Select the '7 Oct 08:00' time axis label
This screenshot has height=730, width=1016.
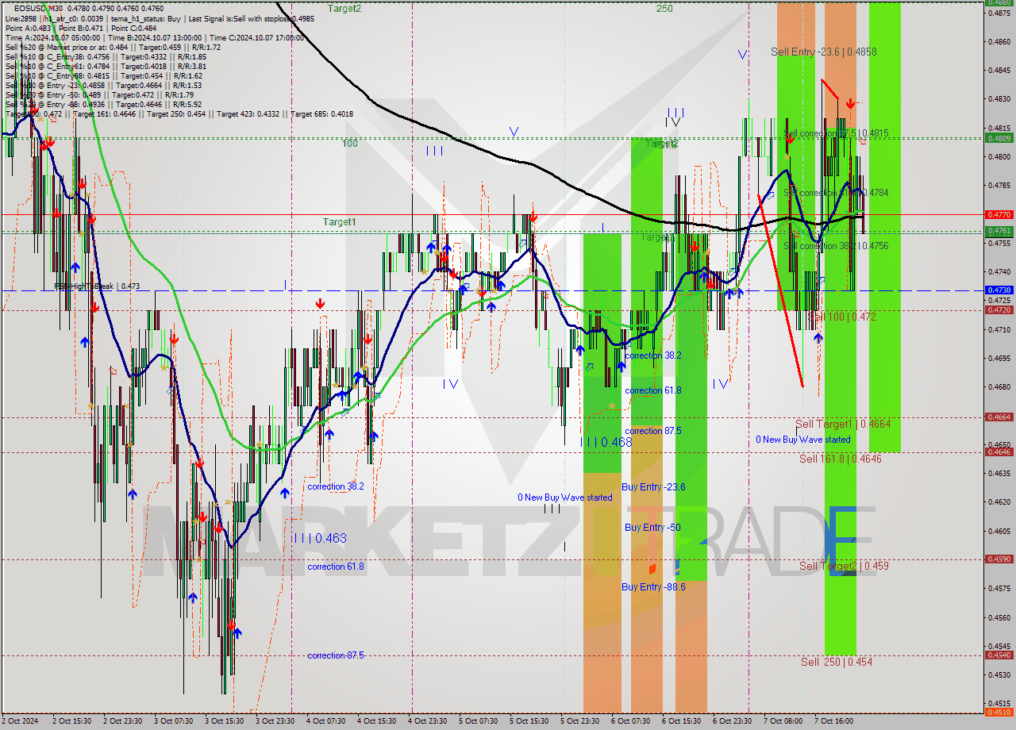click(783, 721)
